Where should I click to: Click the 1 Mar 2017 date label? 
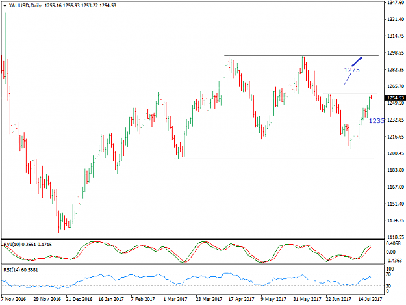point(175,299)
